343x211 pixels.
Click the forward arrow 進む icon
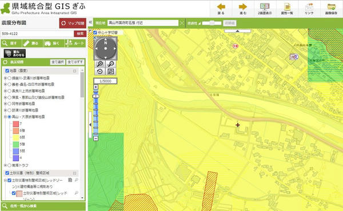[x=243, y=9]
